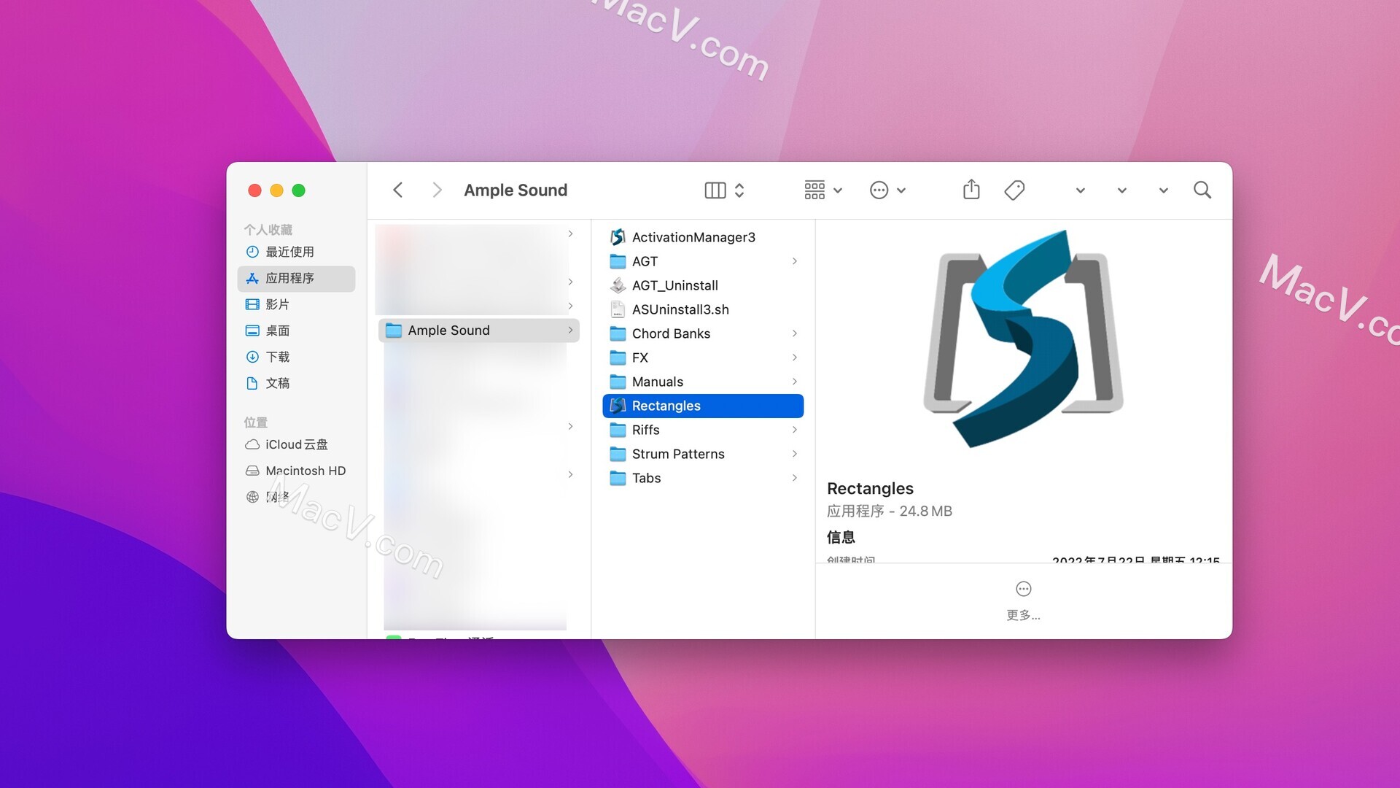
Task: Go forward with the right arrow
Action: coord(437,190)
